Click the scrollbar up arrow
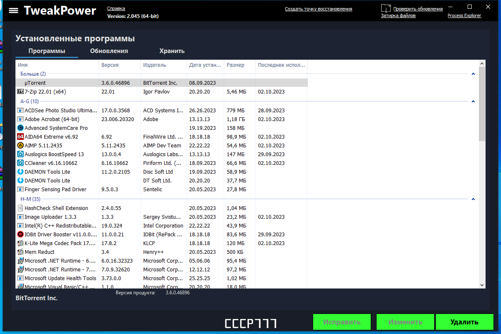 click(482, 64)
